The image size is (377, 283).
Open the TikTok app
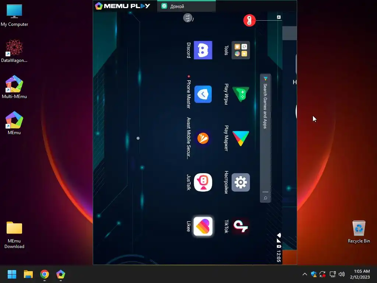point(241,227)
